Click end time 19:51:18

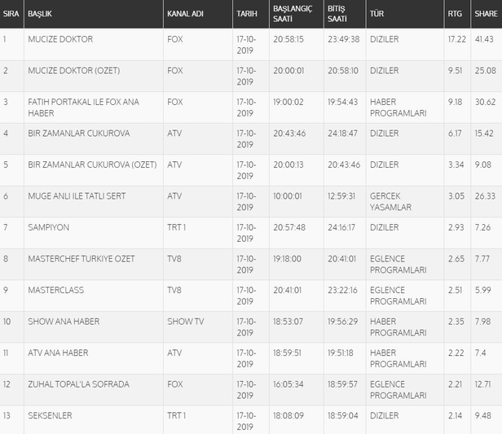(341, 353)
